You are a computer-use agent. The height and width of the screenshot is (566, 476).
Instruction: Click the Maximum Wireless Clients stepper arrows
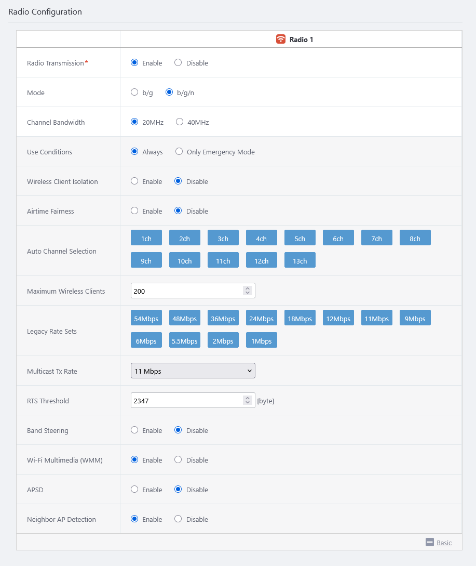[248, 291]
